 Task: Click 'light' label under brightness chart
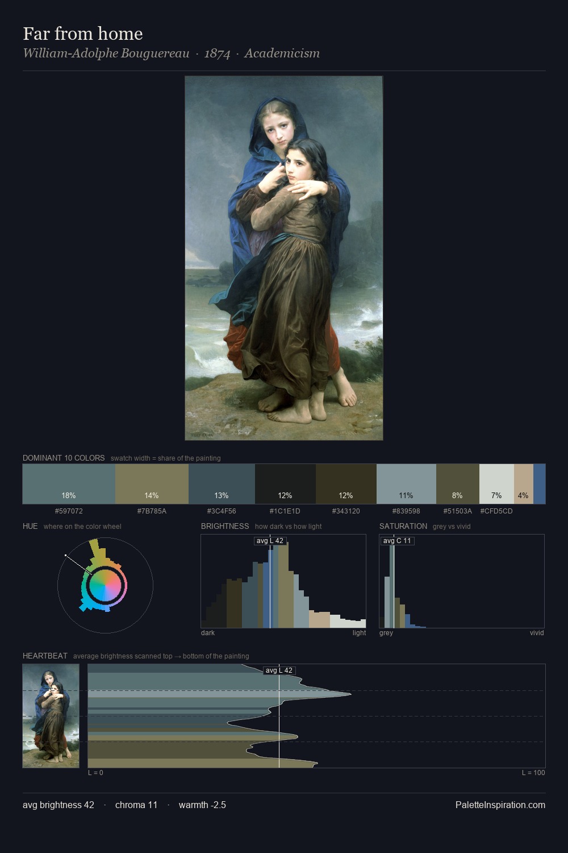coord(359,632)
